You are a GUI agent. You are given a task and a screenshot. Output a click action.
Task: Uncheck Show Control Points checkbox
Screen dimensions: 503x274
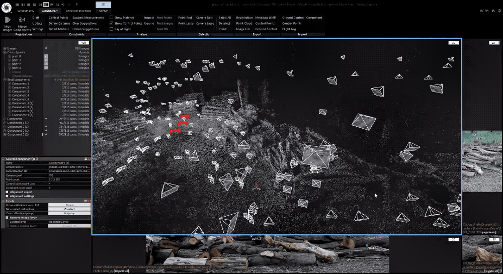point(111,23)
